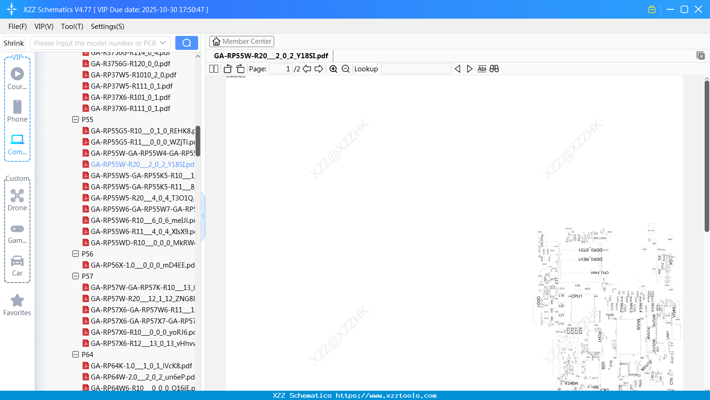Open GA-RP55W6-R10 meIJi file
Viewport: 710px width, 400px height.
pos(139,220)
